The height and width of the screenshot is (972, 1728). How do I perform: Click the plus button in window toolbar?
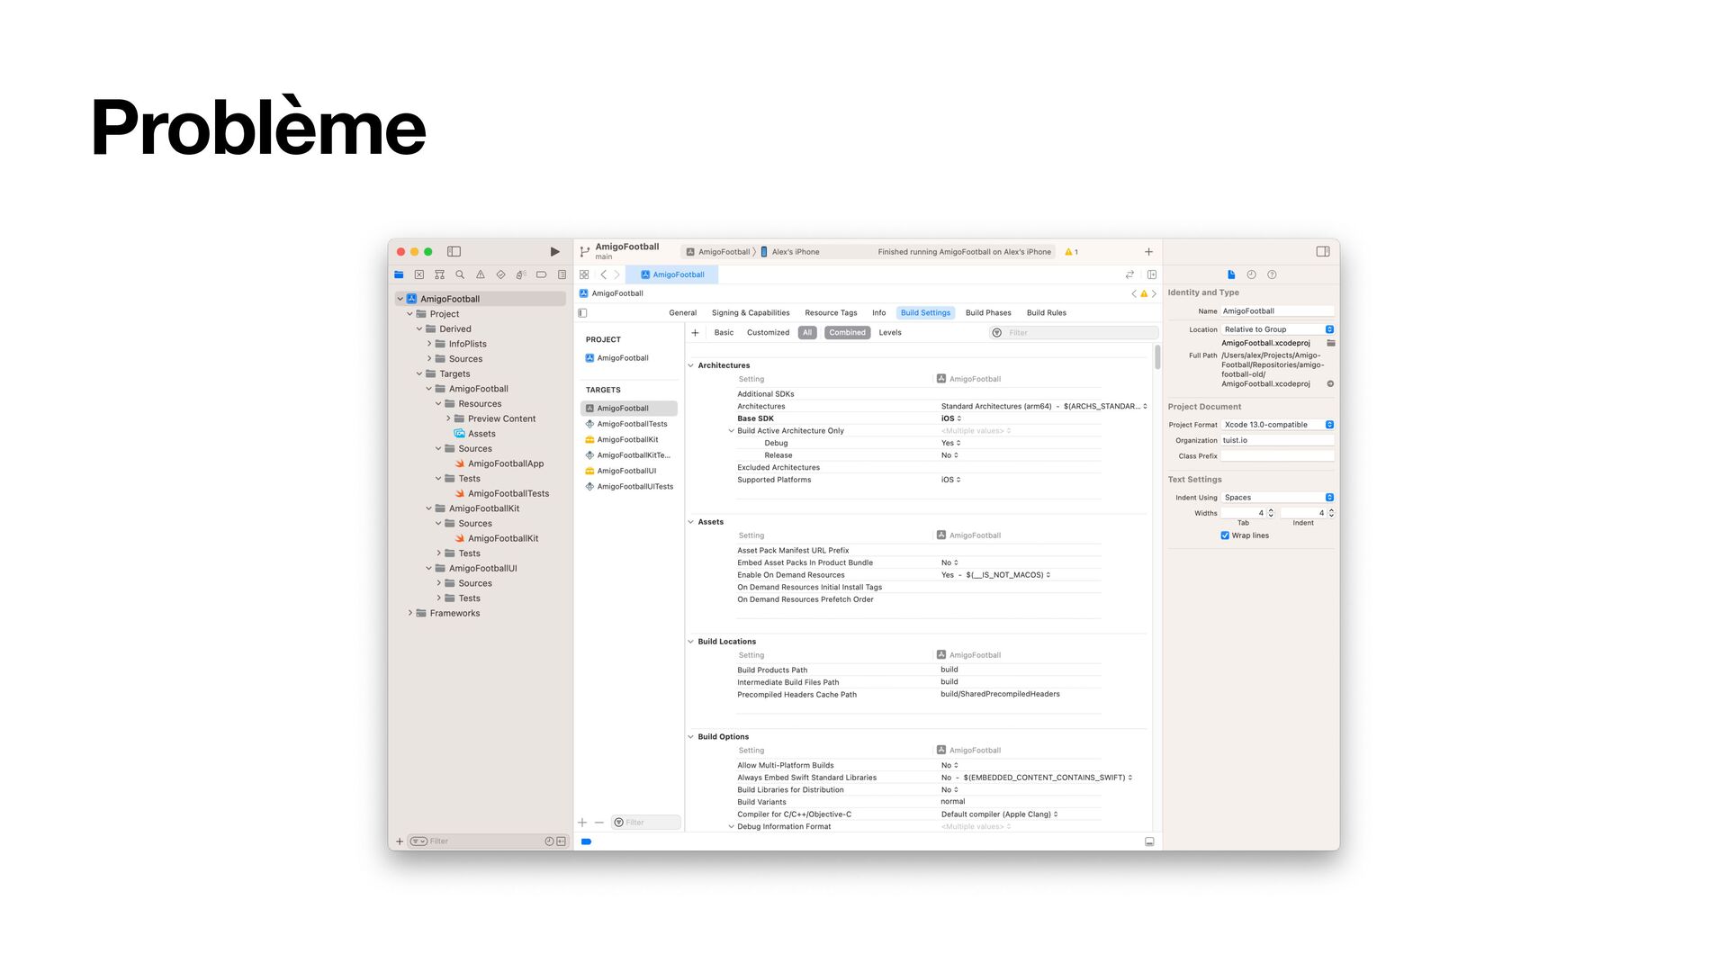(x=1148, y=252)
